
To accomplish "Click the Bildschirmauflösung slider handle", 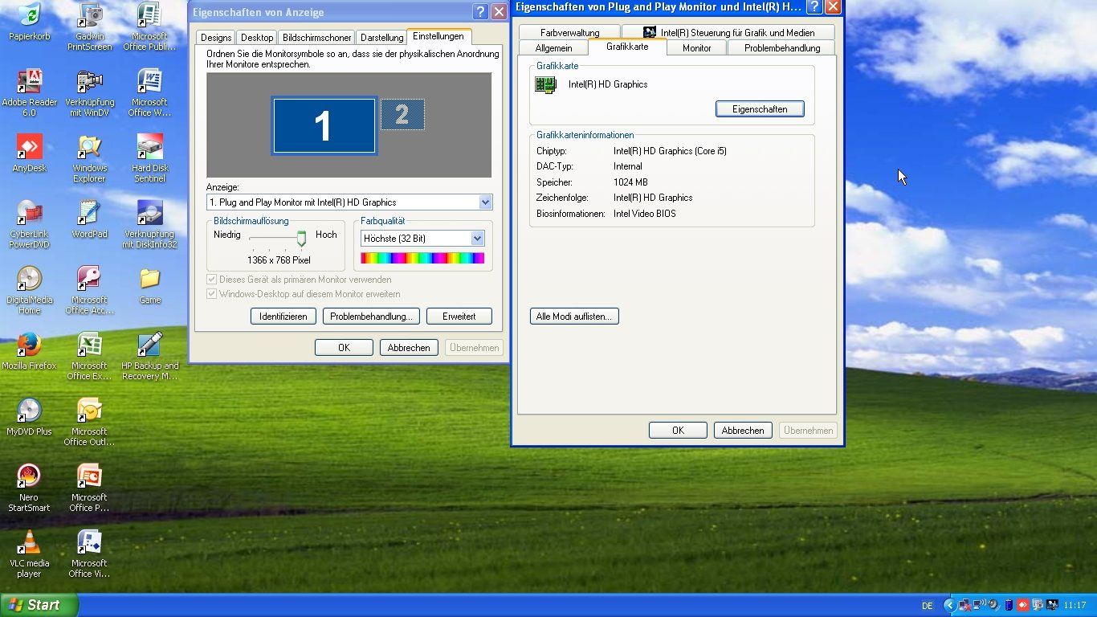I will pyautogui.click(x=301, y=239).
